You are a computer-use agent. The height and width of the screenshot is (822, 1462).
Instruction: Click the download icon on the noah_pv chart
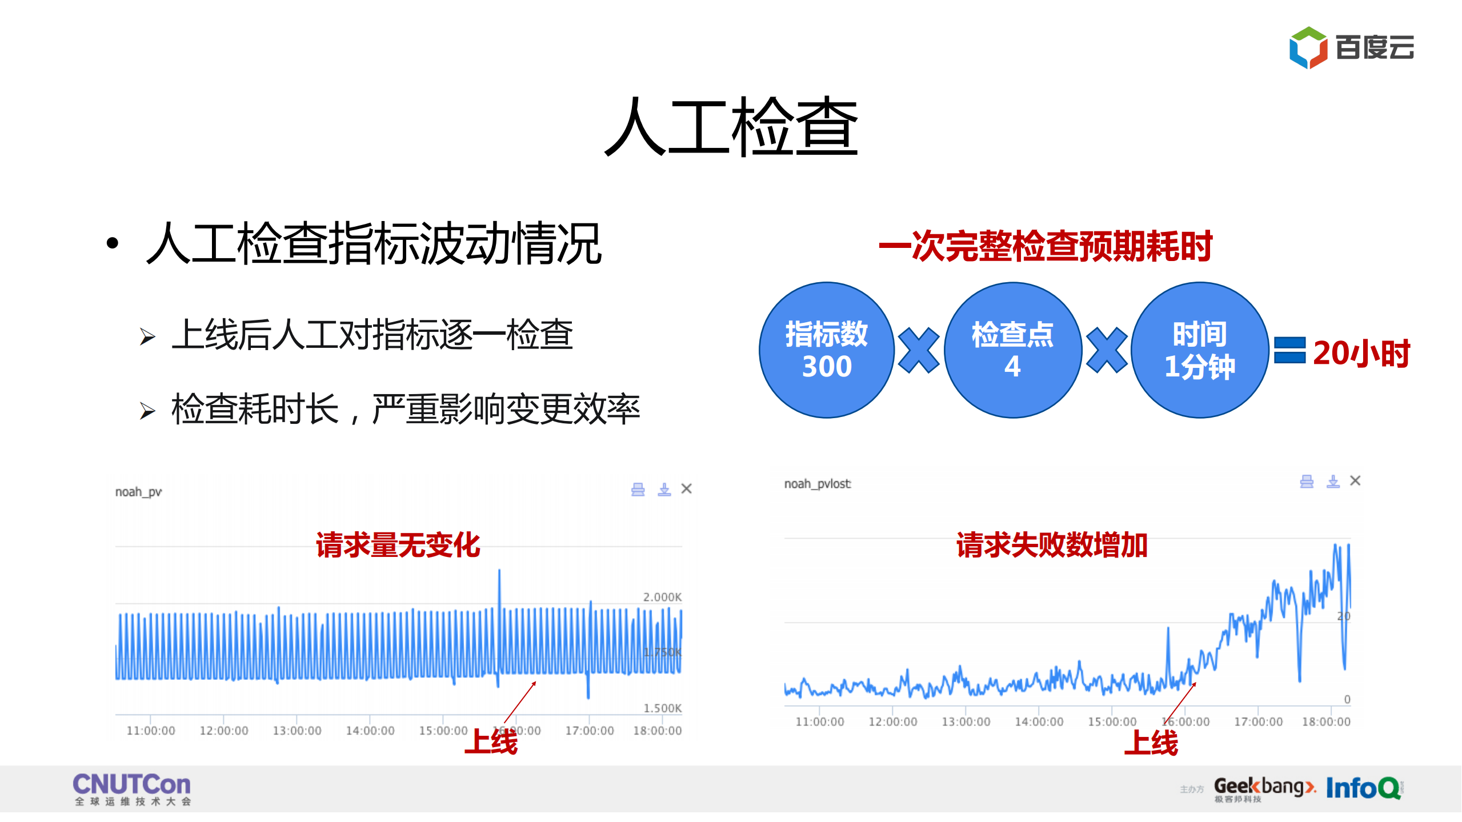pos(663,489)
